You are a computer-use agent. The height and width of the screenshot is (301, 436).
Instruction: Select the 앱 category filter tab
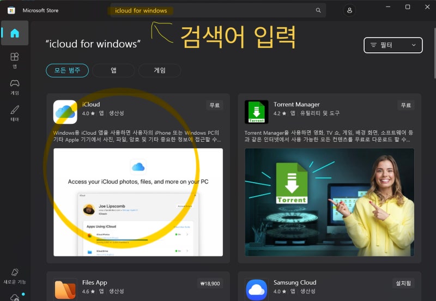coord(113,70)
